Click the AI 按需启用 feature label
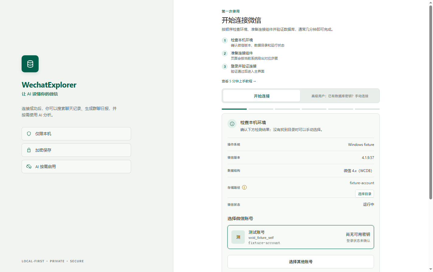The image size is (433, 272). (x=46, y=167)
